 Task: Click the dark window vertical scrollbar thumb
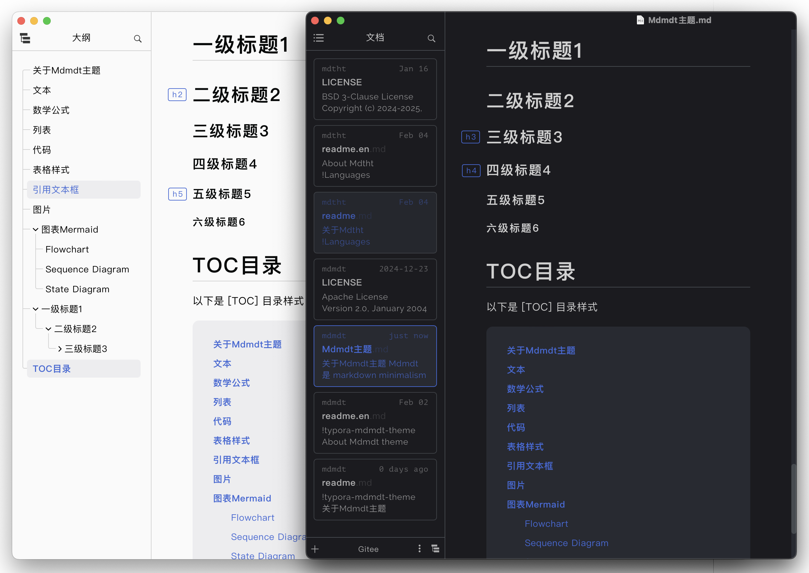(x=794, y=499)
